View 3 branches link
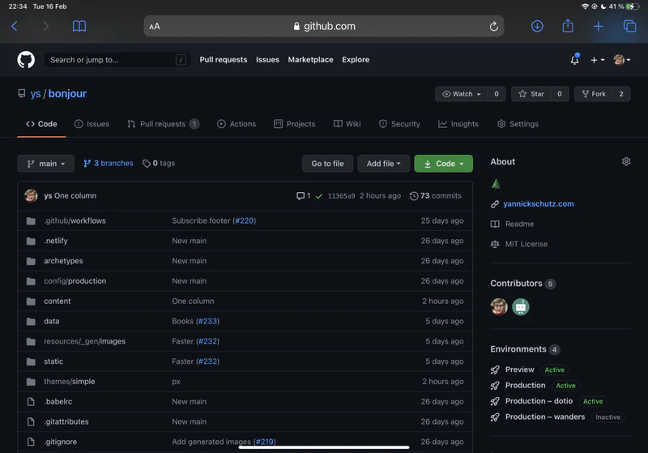 point(109,163)
